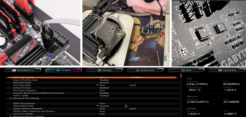Toggle the Async CPU/PCIe Clock Disabled value
The width and height of the screenshot is (246, 117).
coord(104,80)
